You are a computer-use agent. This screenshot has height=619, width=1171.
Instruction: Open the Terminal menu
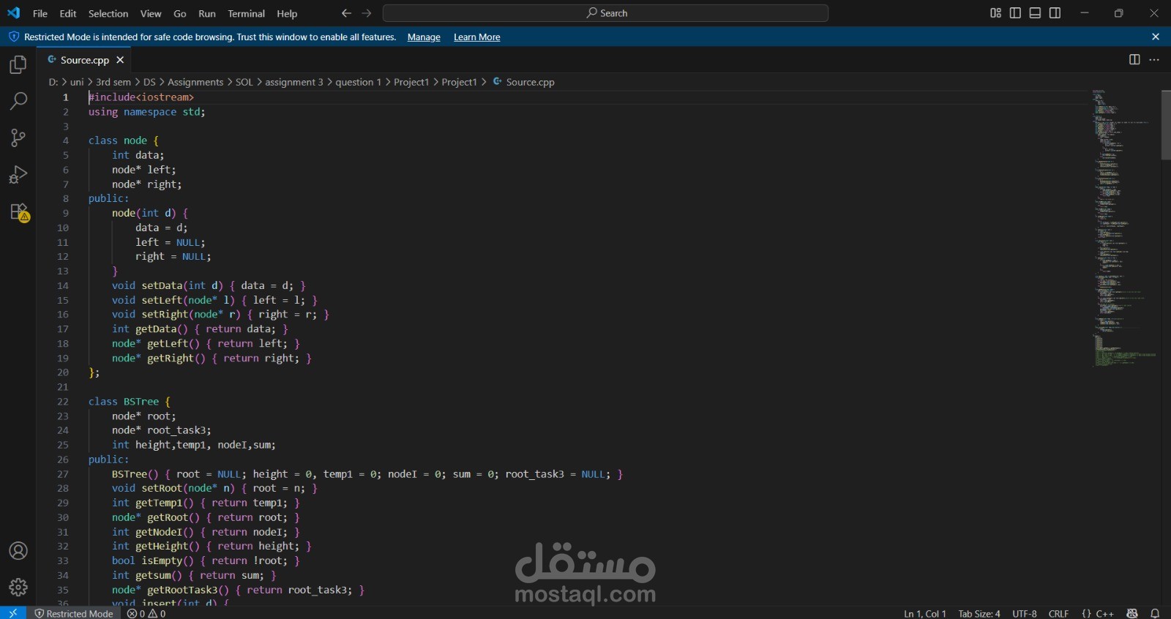click(247, 13)
